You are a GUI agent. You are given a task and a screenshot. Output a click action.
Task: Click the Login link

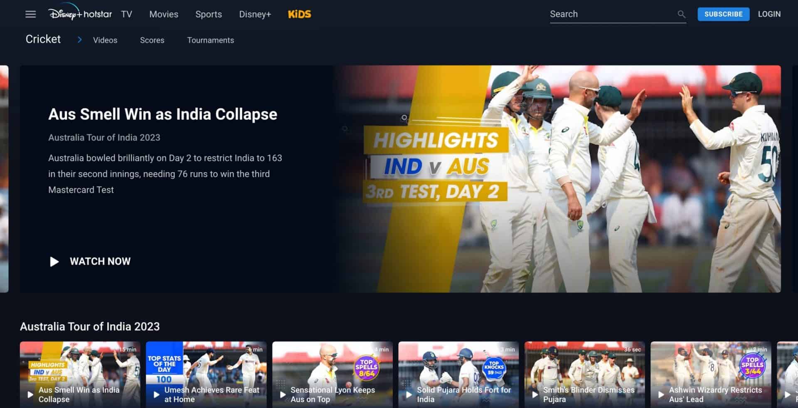point(769,14)
